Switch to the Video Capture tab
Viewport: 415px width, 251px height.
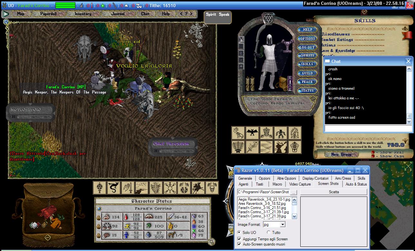(300, 184)
